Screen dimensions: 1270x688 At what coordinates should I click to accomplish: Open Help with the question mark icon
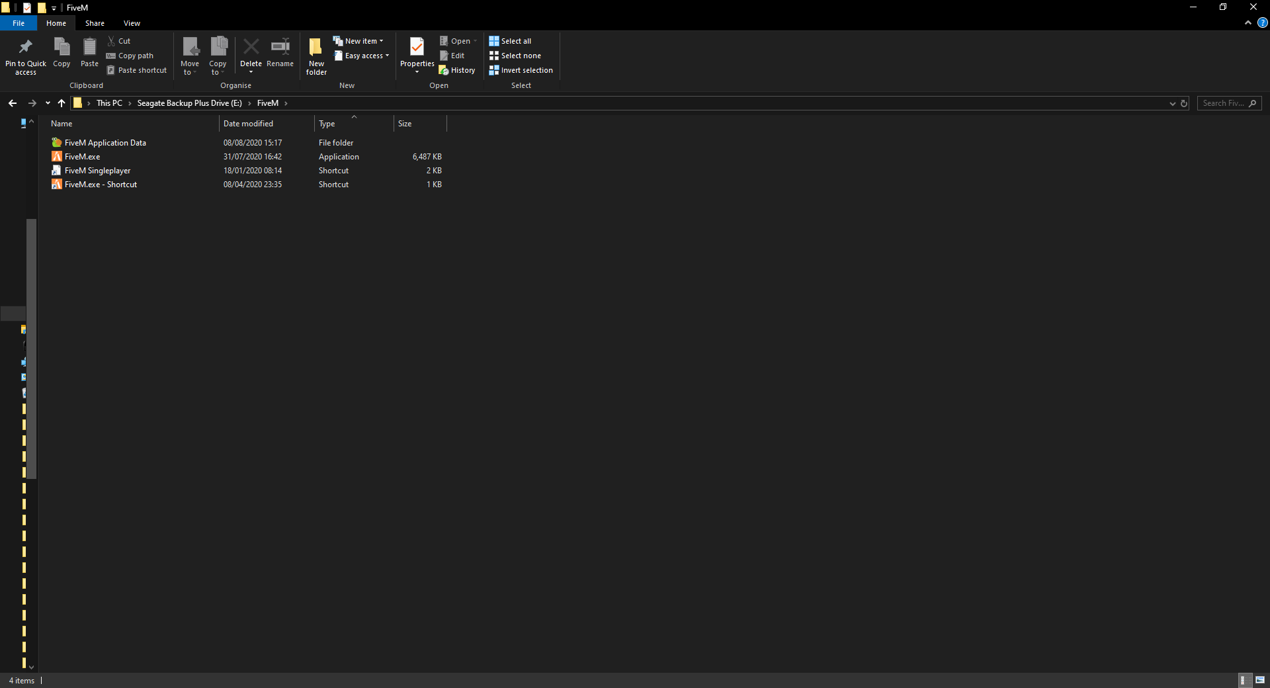pyautogui.click(x=1262, y=22)
